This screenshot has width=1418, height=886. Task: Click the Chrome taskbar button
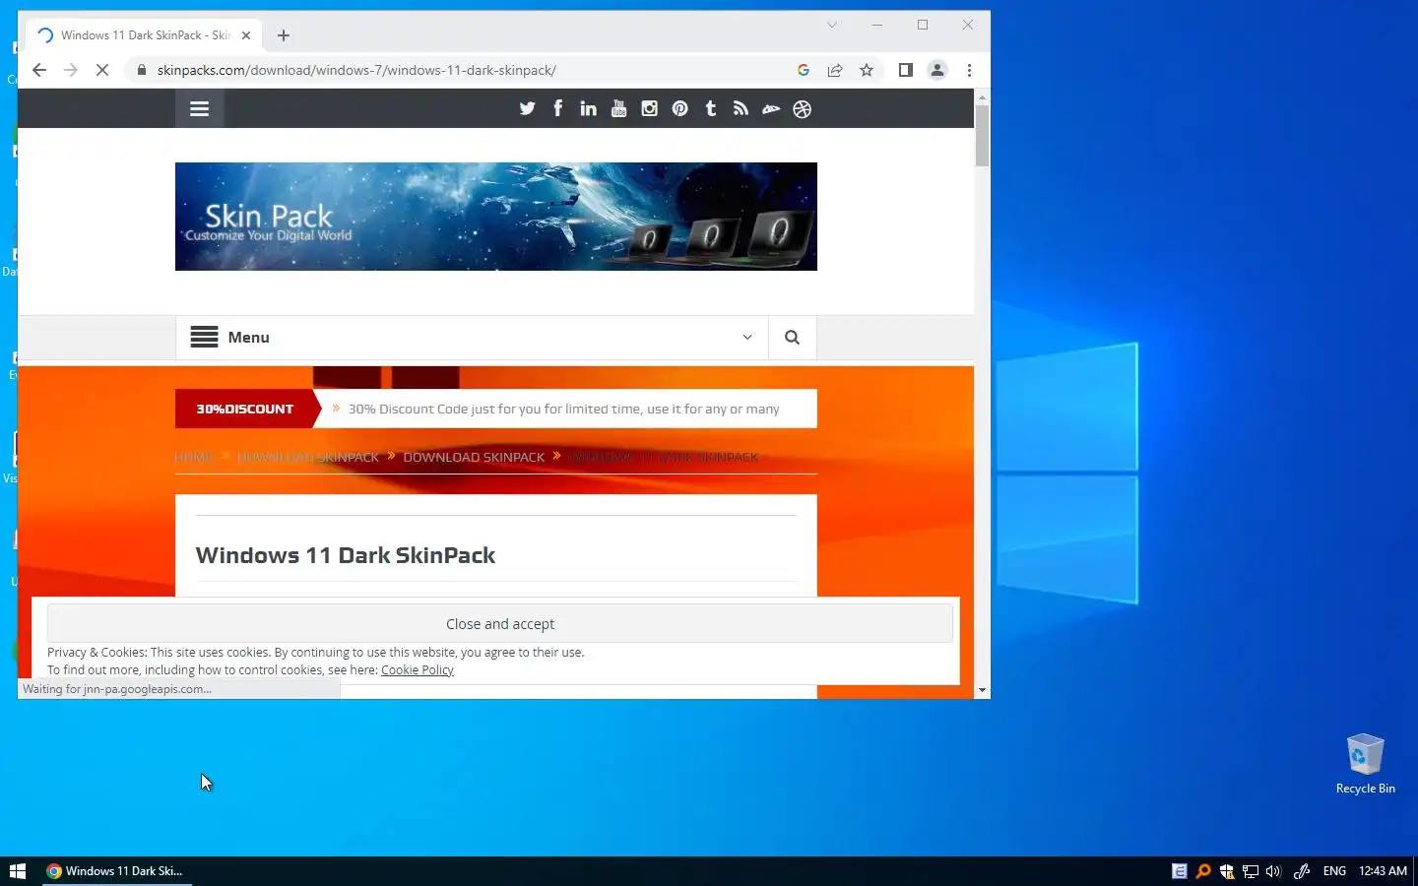click(x=117, y=871)
